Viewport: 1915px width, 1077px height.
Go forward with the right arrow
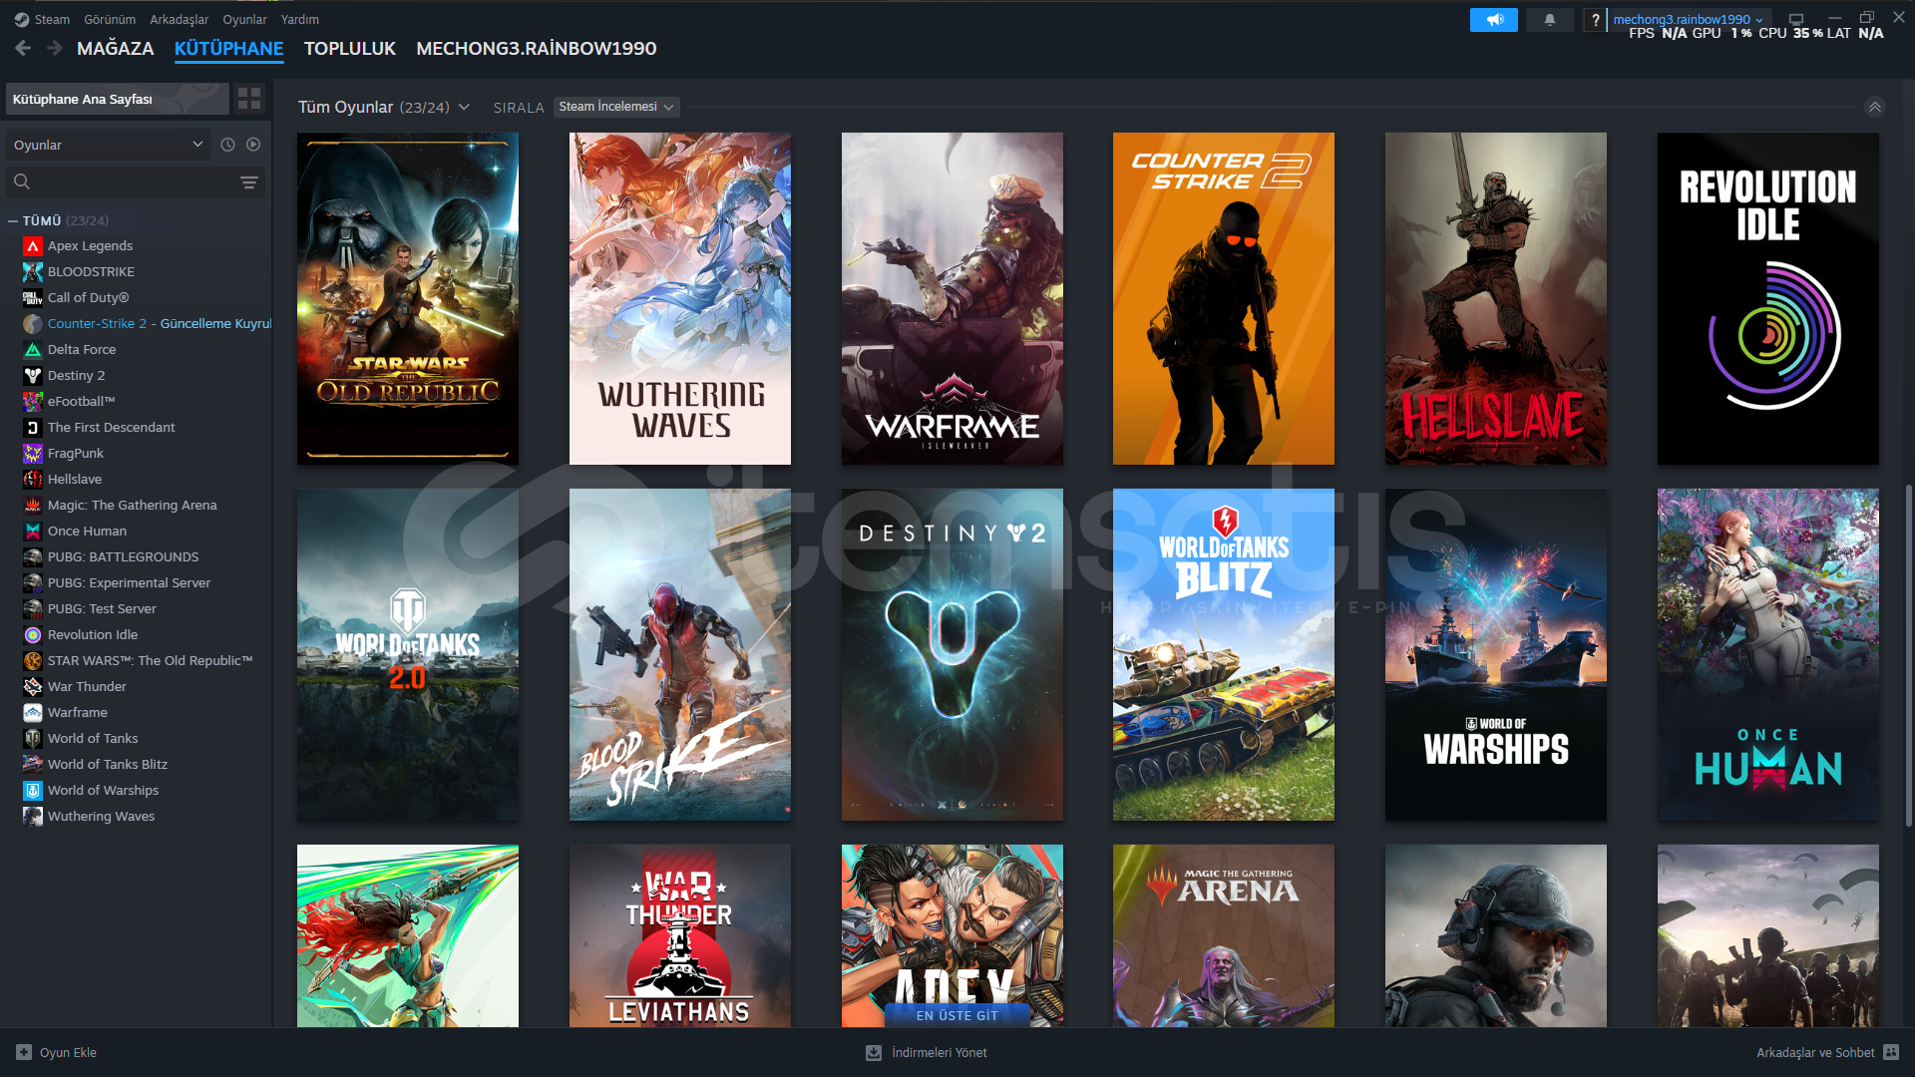pyautogui.click(x=55, y=48)
